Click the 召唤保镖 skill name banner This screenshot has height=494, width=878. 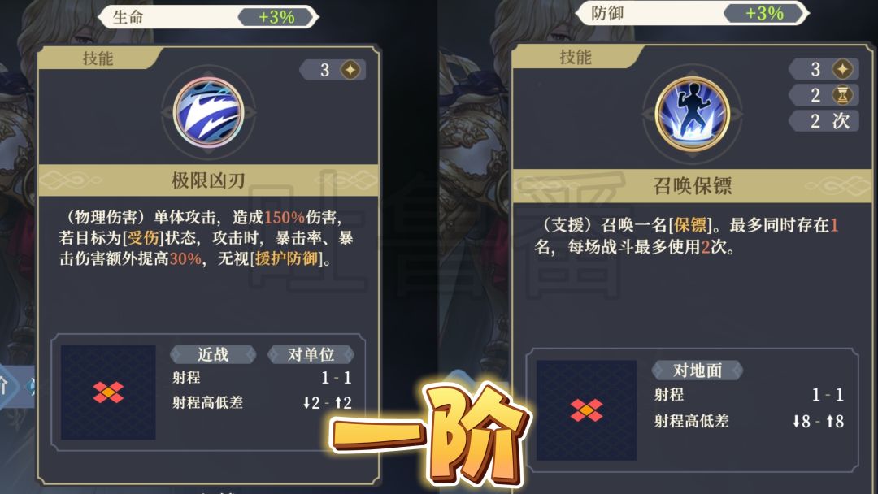pyautogui.click(x=692, y=186)
